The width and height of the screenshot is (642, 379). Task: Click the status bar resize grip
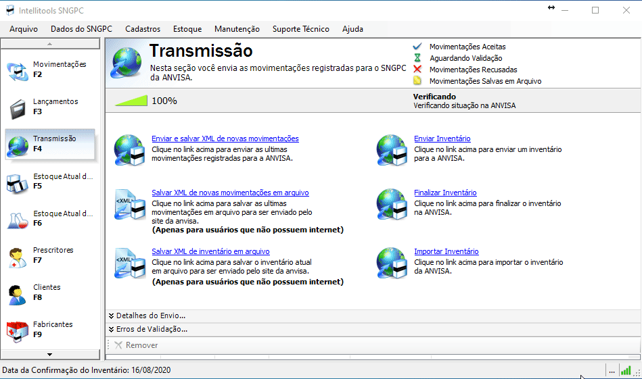pyautogui.click(x=637, y=372)
